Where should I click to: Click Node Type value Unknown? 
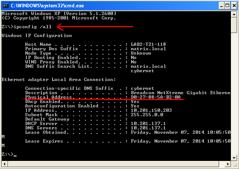click(141, 53)
